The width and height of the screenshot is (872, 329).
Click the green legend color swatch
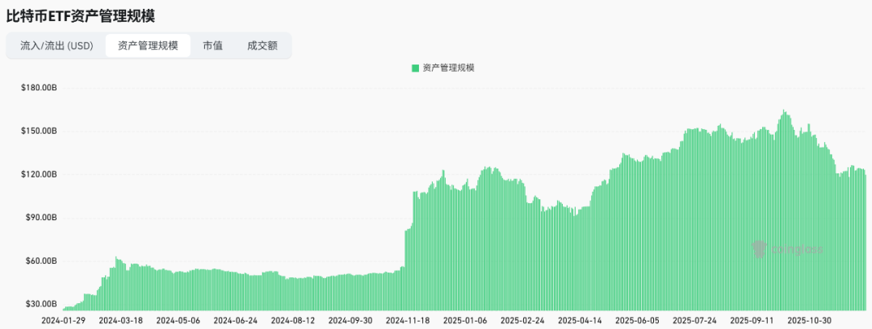tap(416, 69)
